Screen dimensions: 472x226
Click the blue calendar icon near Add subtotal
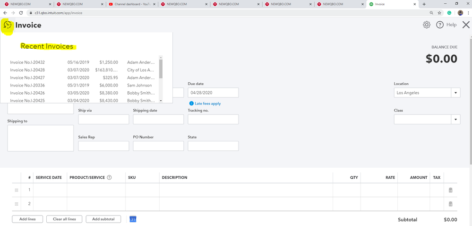pos(133,219)
